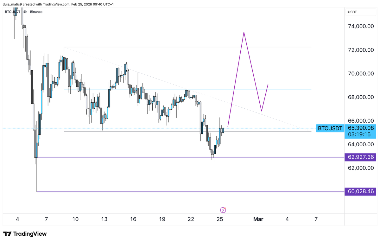Click the 72,000.00 price axis label
The image size is (380, 242).
click(361, 50)
